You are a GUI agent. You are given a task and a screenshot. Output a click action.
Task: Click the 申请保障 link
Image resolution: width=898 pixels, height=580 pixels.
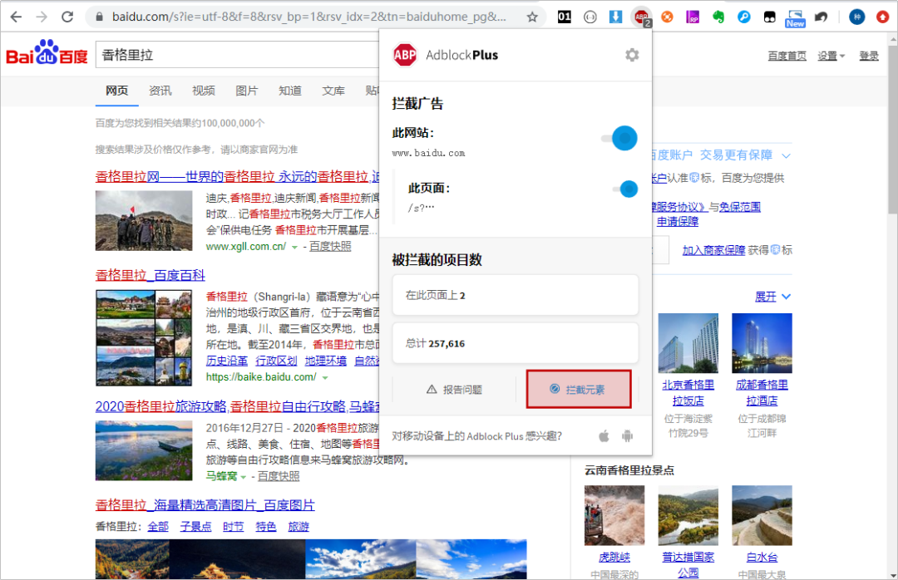pyautogui.click(x=678, y=222)
